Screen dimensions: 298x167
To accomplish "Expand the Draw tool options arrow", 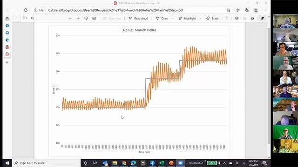I will [x=172, y=19].
